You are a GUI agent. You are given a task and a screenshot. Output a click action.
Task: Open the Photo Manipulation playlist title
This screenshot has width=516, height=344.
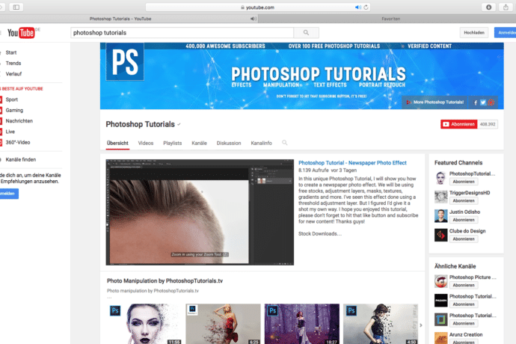click(165, 280)
